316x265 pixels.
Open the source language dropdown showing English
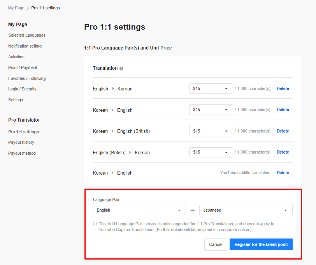139,210
